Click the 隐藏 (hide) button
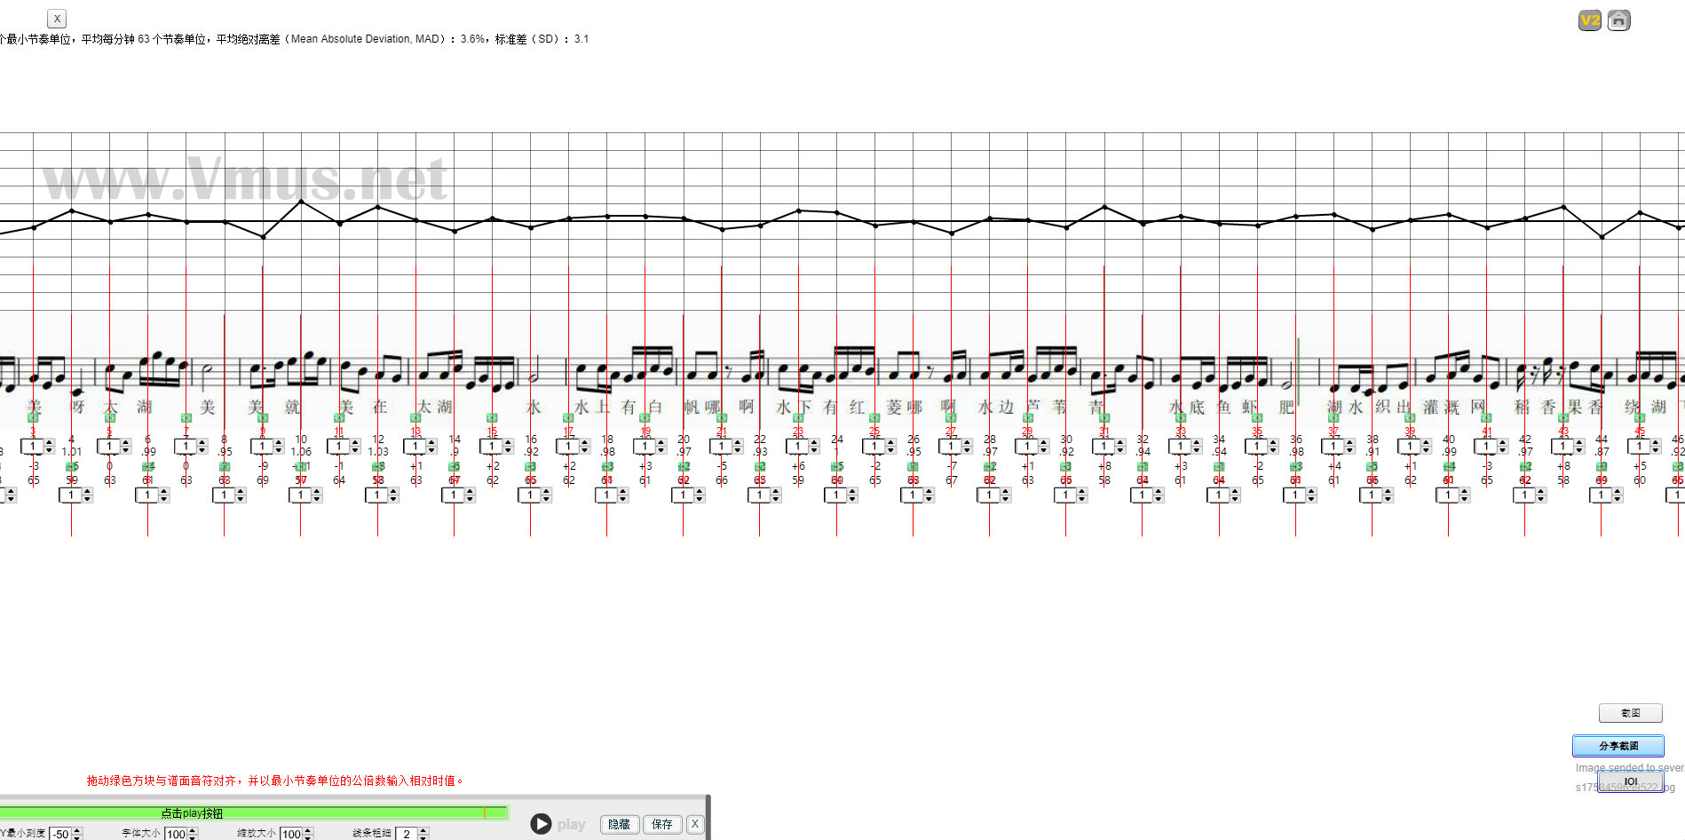The image size is (1685, 840). coord(619,824)
